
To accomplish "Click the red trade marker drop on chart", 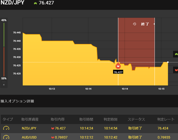I will pos(118,66).
